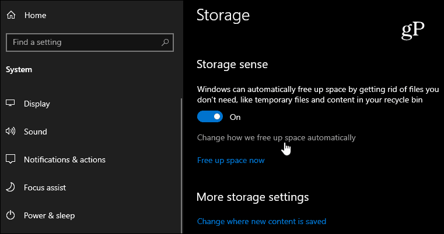Select the Focus assist text label
This screenshot has width=444, height=234.
pyautogui.click(x=45, y=187)
